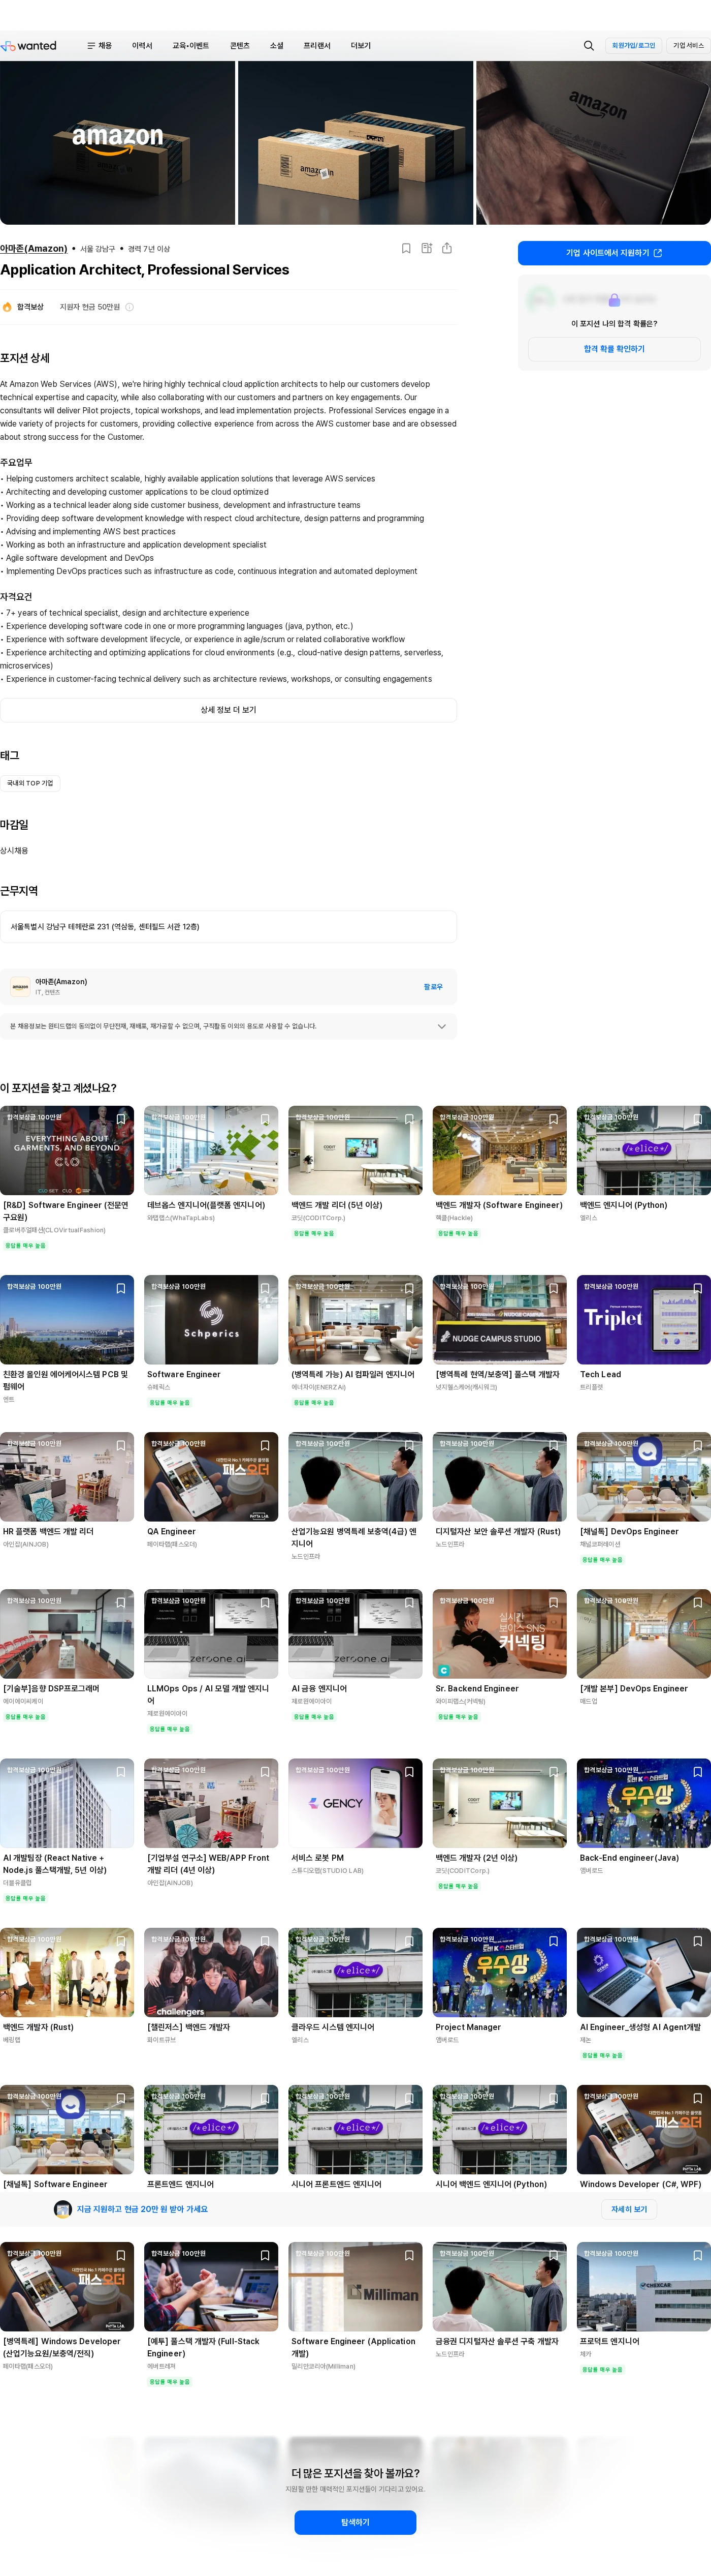Bookmark the 백엔드 개발 리더 (5년 이상) card
This screenshot has height=2576, width=711.
(x=409, y=1119)
